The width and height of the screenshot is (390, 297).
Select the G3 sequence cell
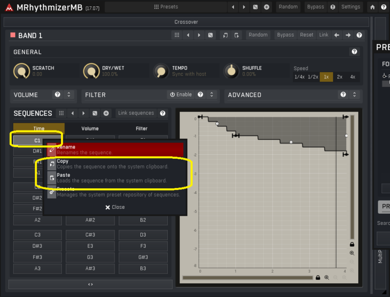pyautogui.click(x=90, y=257)
